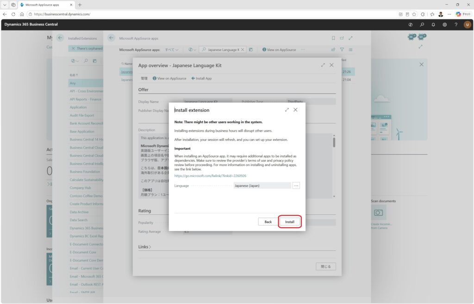Open the help question mark
Screen dimensions: 474x304
456,25
